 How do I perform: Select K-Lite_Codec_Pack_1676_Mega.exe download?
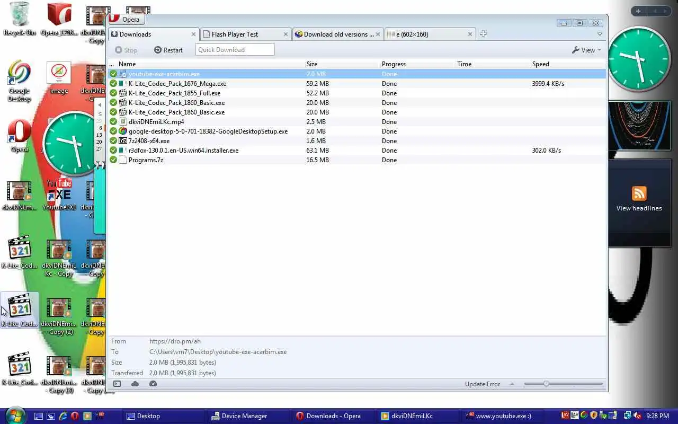[x=357, y=84]
